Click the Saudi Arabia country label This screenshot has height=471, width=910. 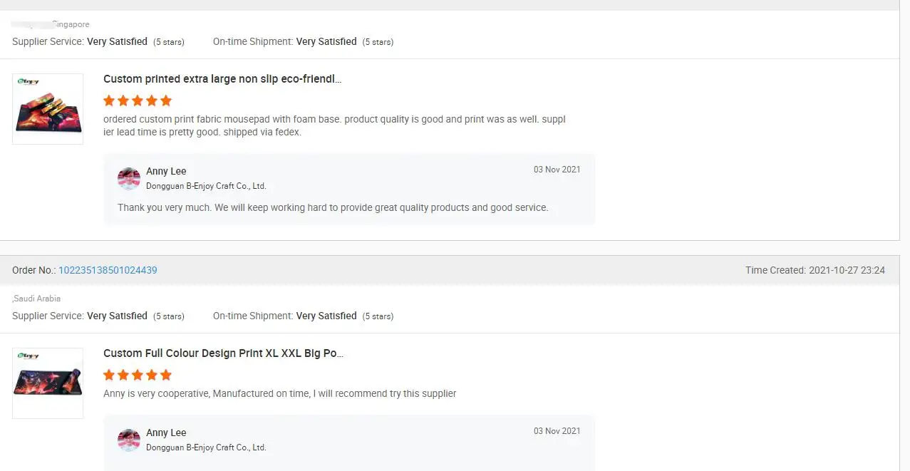(x=37, y=299)
